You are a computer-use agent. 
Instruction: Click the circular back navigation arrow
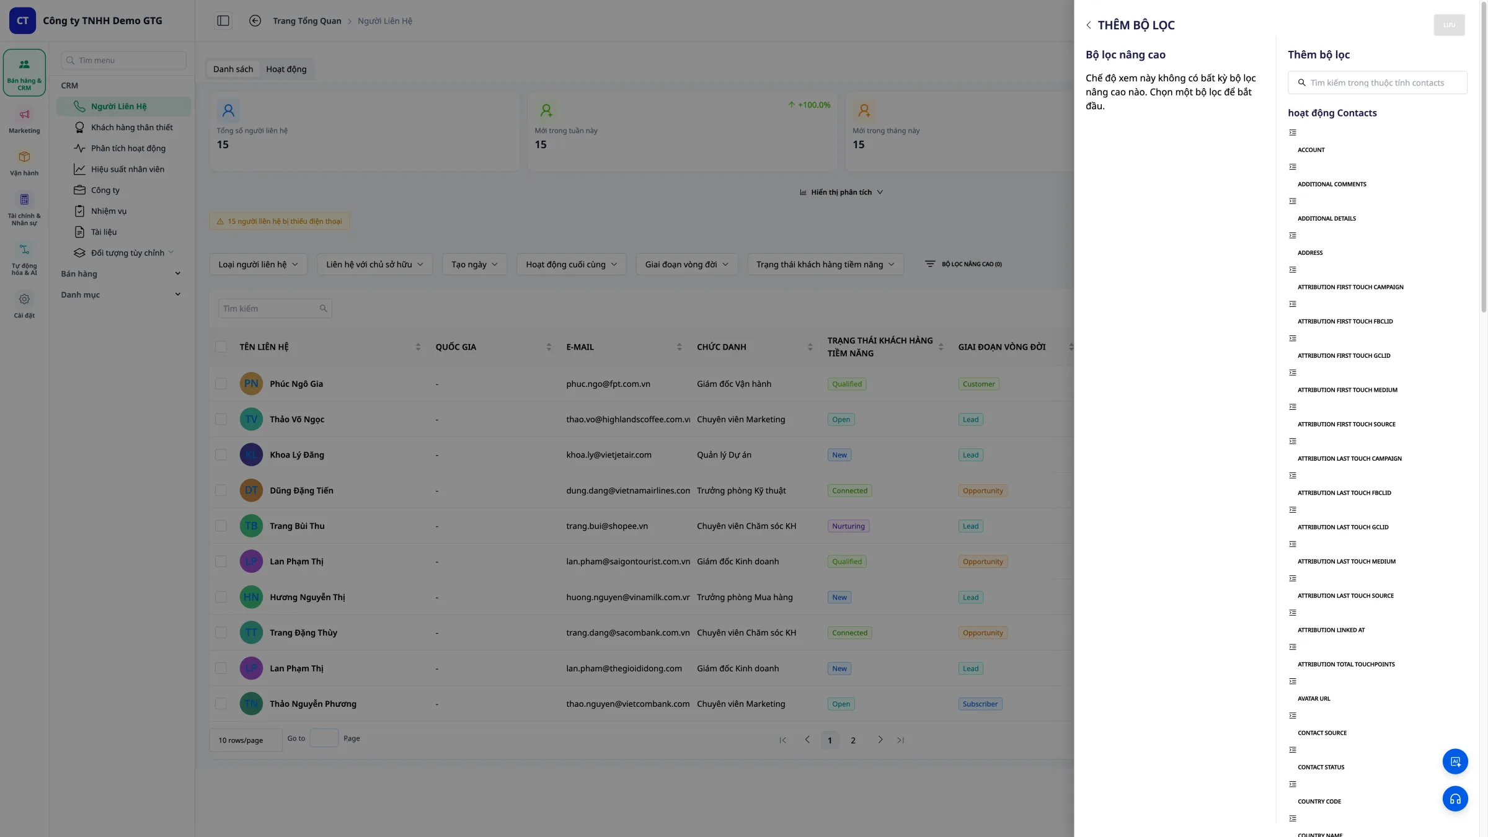[255, 20]
